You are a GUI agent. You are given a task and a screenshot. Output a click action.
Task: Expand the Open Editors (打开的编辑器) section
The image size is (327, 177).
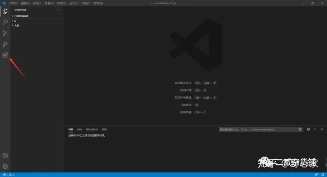(37, 16)
